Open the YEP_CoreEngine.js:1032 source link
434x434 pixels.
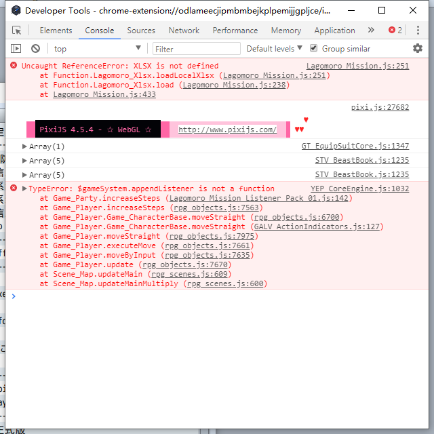(359, 189)
